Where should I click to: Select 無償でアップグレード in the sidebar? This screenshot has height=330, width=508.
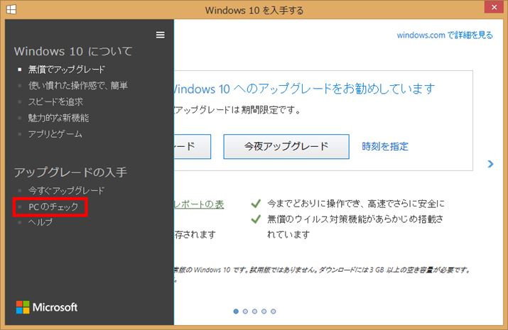click(x=67, y=70)
